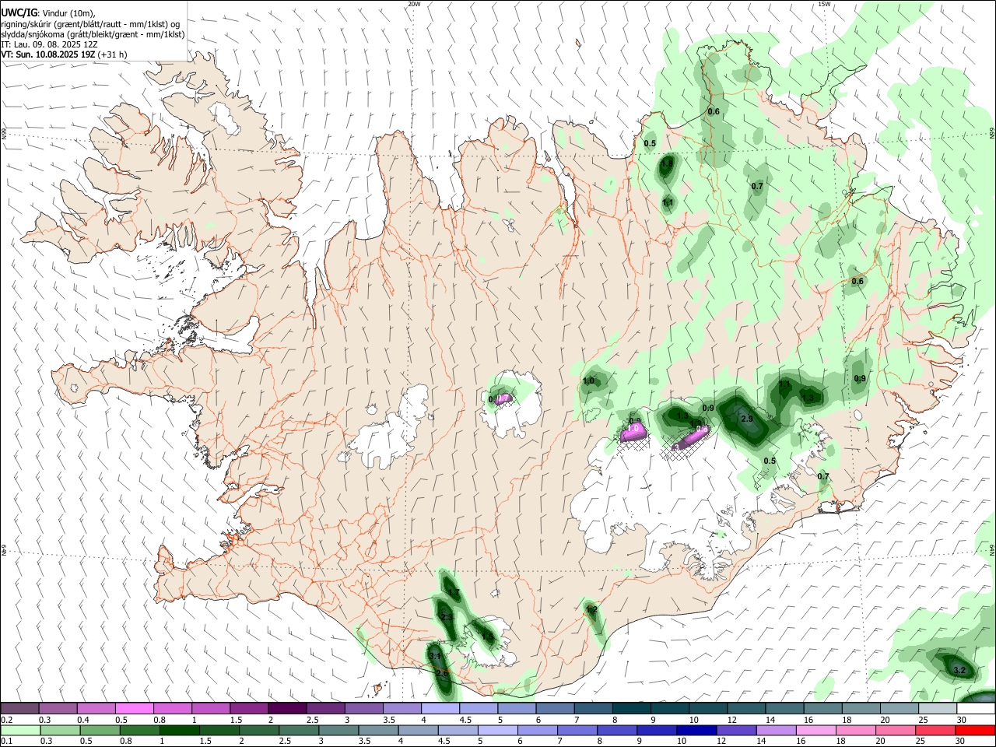Click the 15W longitude label
The image size is (996, 747).
point(824,4)
